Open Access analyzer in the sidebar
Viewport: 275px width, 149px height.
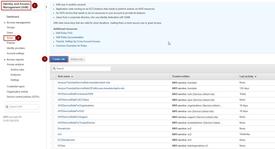coord(15,64)
